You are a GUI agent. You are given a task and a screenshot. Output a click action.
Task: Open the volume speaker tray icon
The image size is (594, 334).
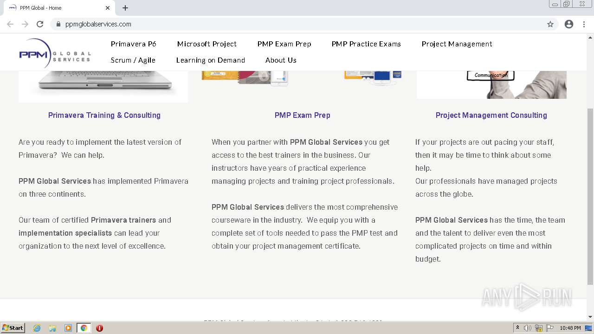pos(528,328)
